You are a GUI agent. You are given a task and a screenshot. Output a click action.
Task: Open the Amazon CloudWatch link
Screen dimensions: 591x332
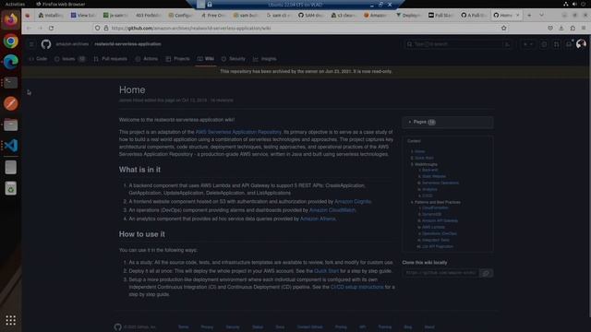(x=332, y=210)
